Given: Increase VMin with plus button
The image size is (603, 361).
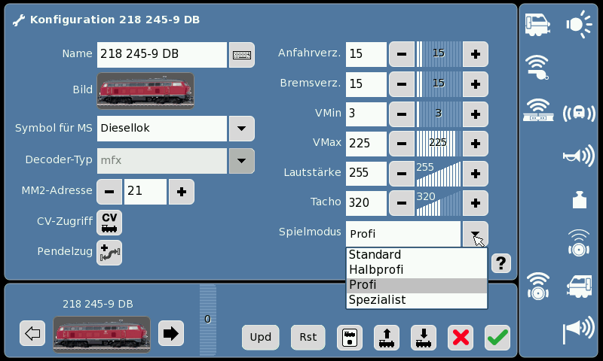Looking at the screenshot, I should point(476,114).
